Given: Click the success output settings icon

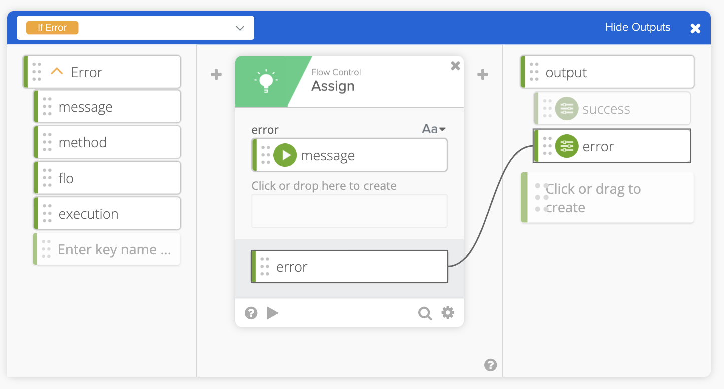Looking at the screenshot, I should [x=567, y=109].
